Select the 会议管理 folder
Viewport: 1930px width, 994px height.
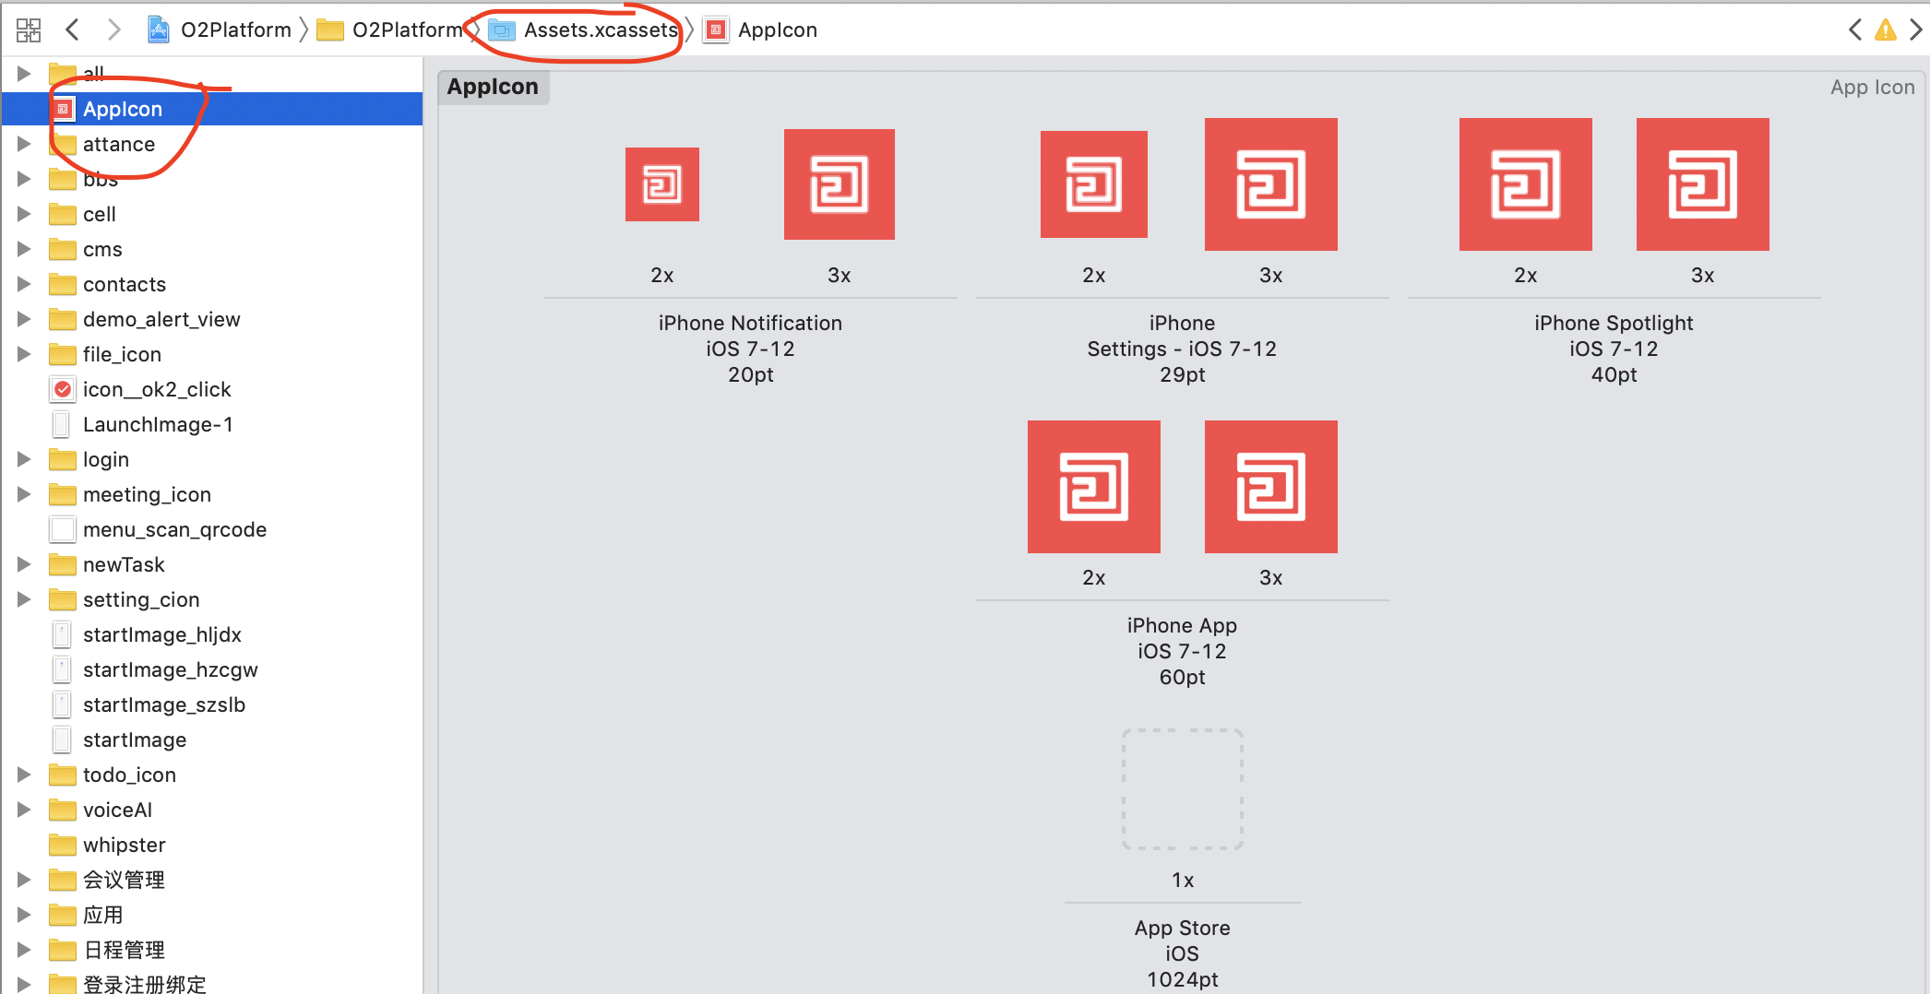point(212,880)
